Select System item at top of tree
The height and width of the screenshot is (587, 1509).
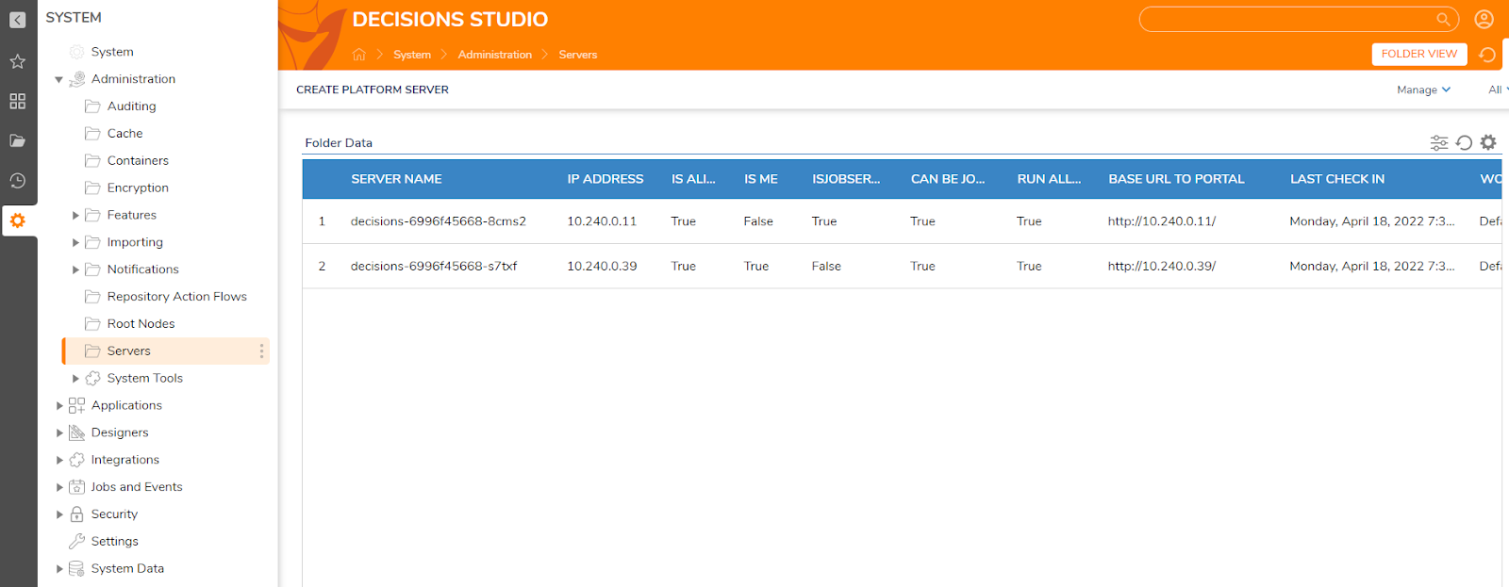tap(112, 52)
